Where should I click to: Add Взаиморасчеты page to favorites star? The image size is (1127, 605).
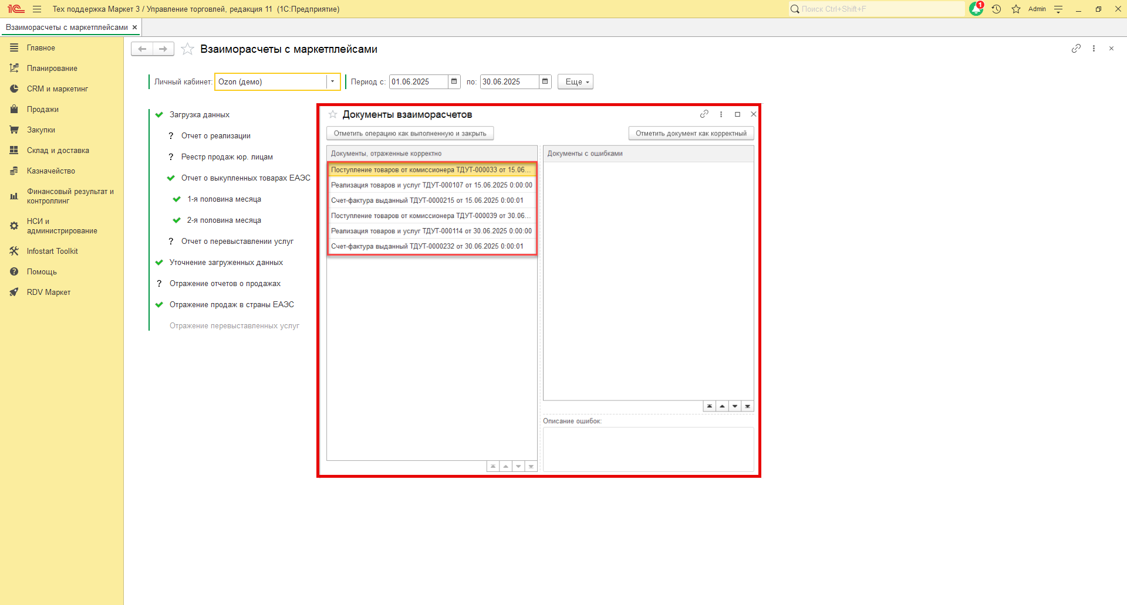[x=187, y=49]
